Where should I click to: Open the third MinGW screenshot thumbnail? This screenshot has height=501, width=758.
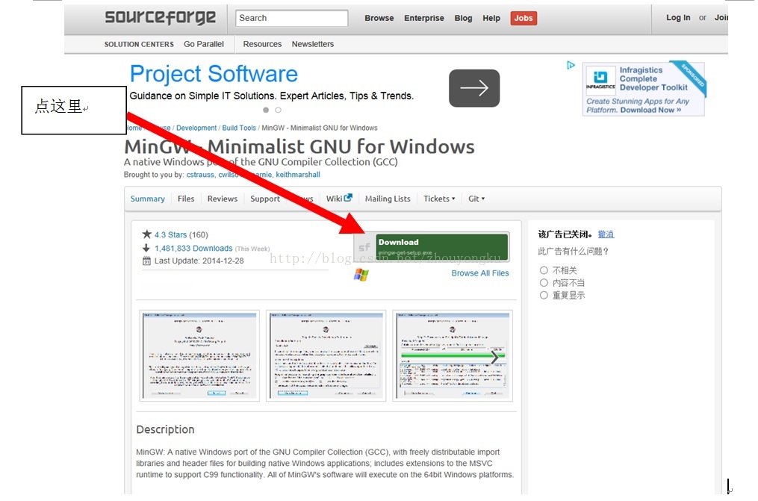click(x=453, y=355)
